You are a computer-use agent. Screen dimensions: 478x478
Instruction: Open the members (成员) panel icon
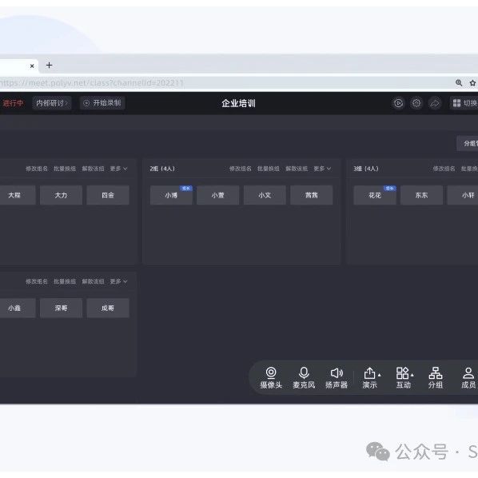click(468, 378)
